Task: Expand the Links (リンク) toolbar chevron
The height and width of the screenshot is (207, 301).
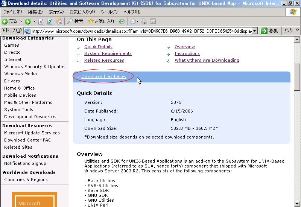Action: (297, 30)
